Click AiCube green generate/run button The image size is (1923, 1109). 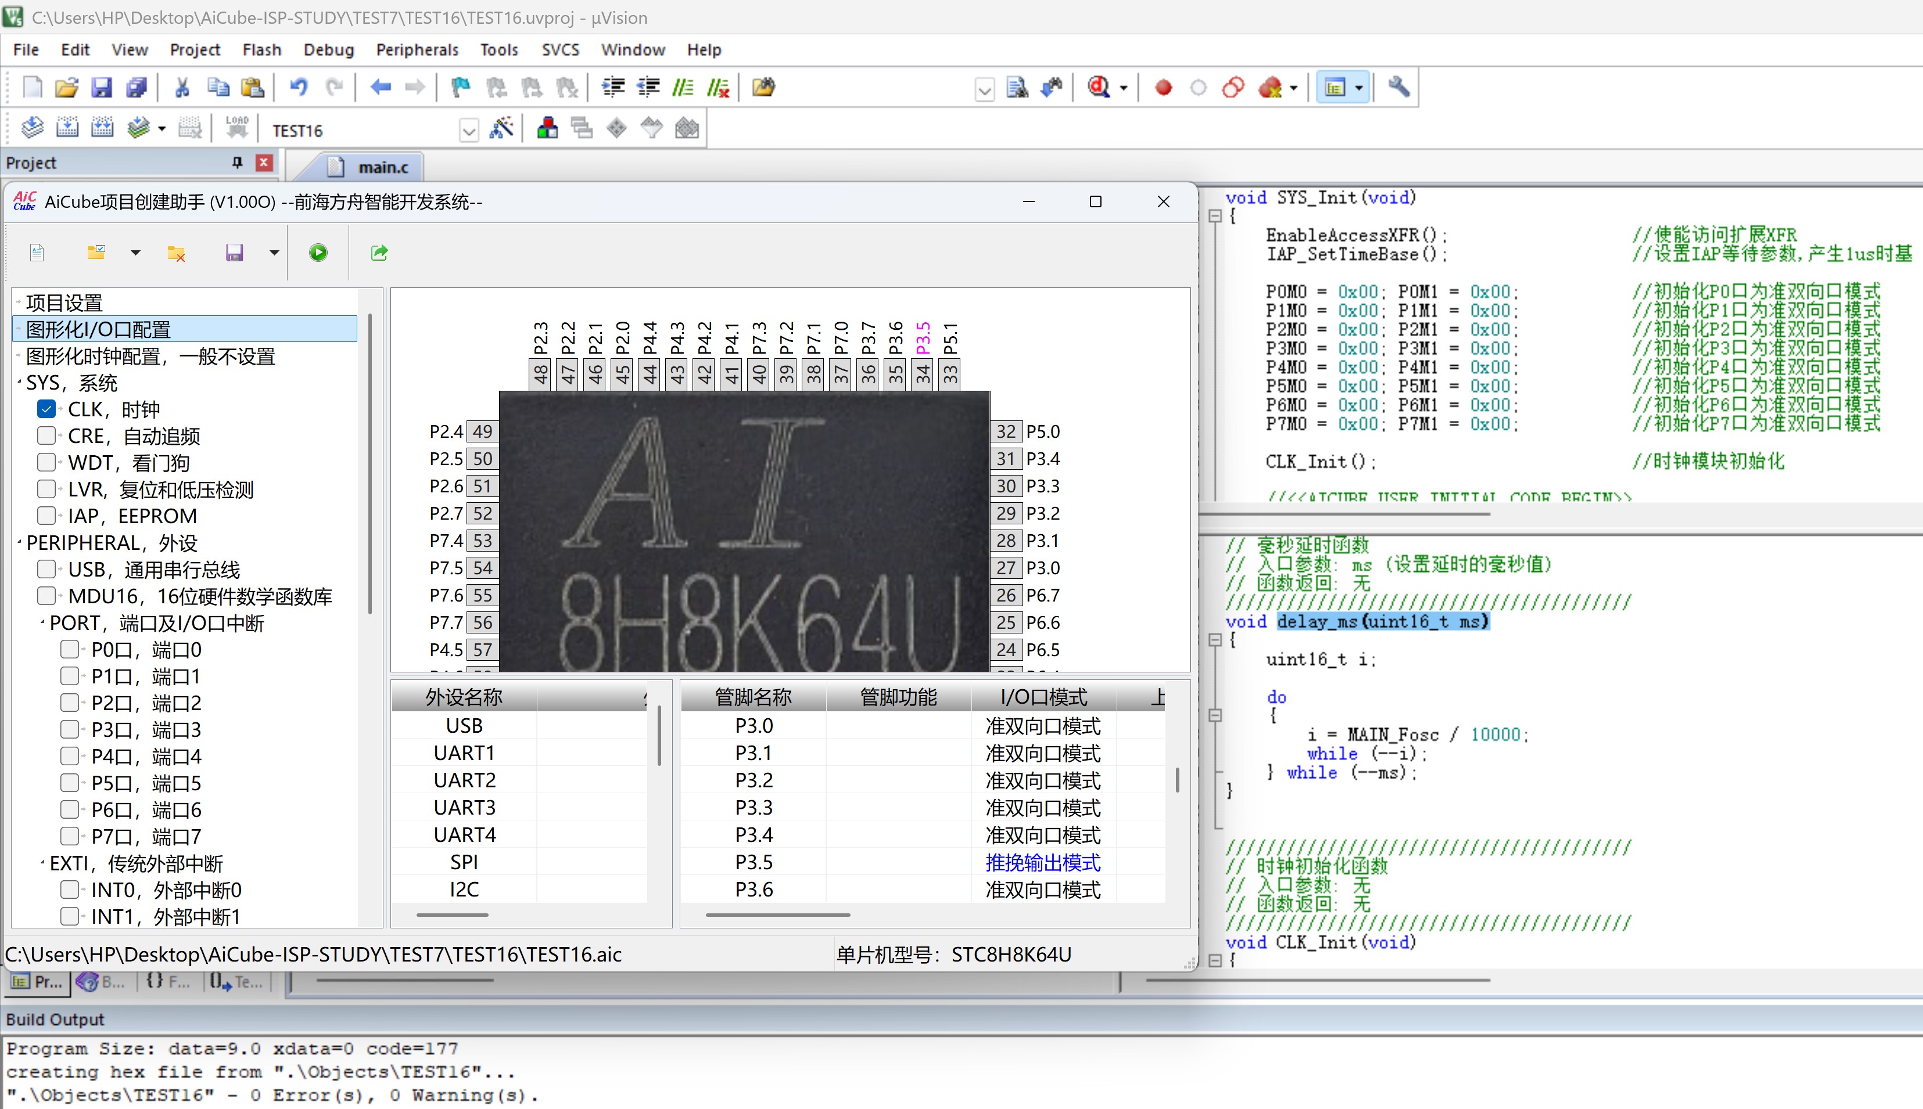click(x=318, y=252)
